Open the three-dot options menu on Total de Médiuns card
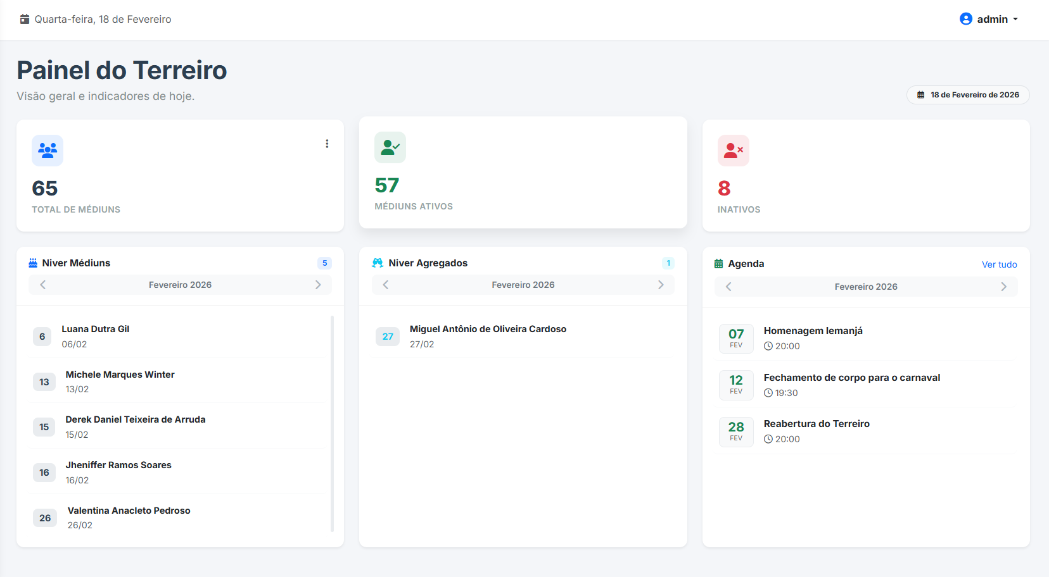Viewport: 1049px width, 577px height. [x=327, y=144]
